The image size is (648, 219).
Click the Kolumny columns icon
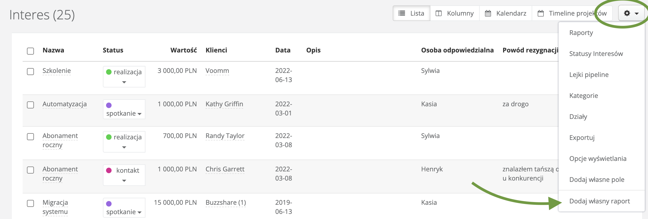pos(438,13)
